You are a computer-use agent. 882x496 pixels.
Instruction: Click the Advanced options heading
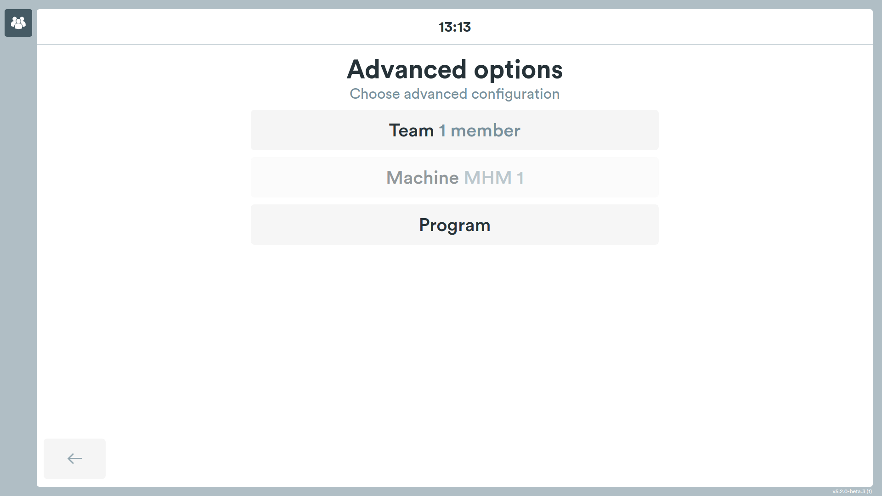click(x=454, y=70)
